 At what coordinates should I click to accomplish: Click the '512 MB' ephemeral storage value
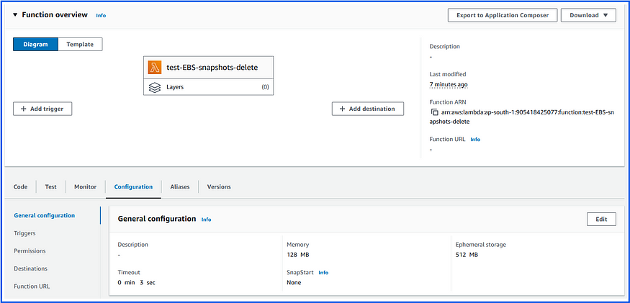click(x=467, y=255)
